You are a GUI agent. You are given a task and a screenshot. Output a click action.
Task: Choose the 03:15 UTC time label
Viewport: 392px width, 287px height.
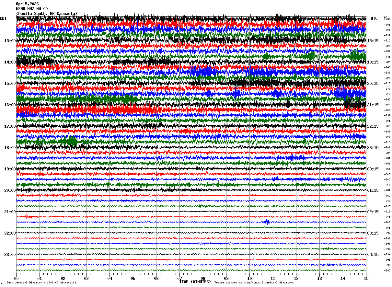(x=373, y=233)
